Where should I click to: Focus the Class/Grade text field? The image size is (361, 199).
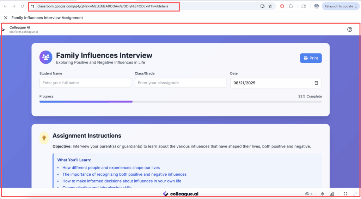[180, 83]
